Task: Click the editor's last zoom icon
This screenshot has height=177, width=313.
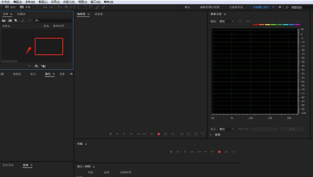Action: [x=203, y=134]
